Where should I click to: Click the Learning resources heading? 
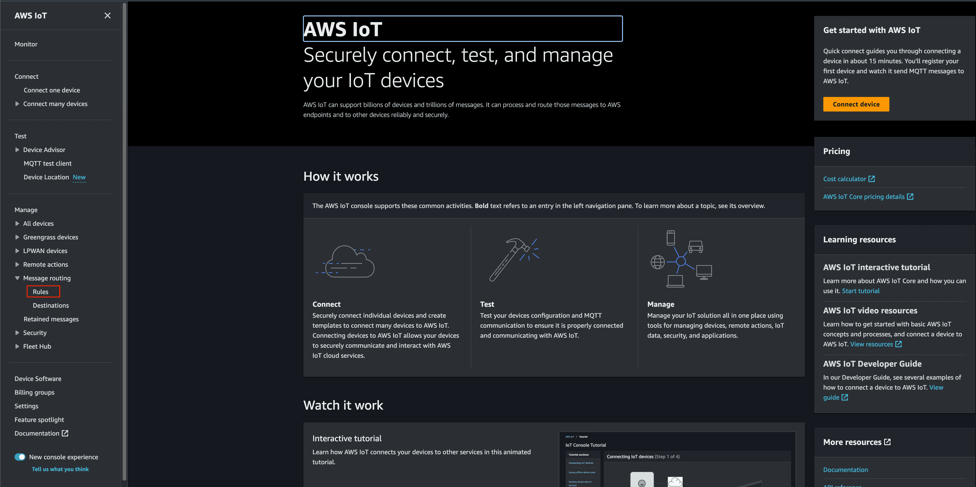[859, 240]
